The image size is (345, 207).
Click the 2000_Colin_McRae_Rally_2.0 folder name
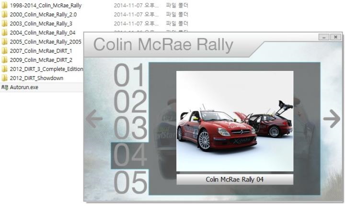(x=43, y=14)
